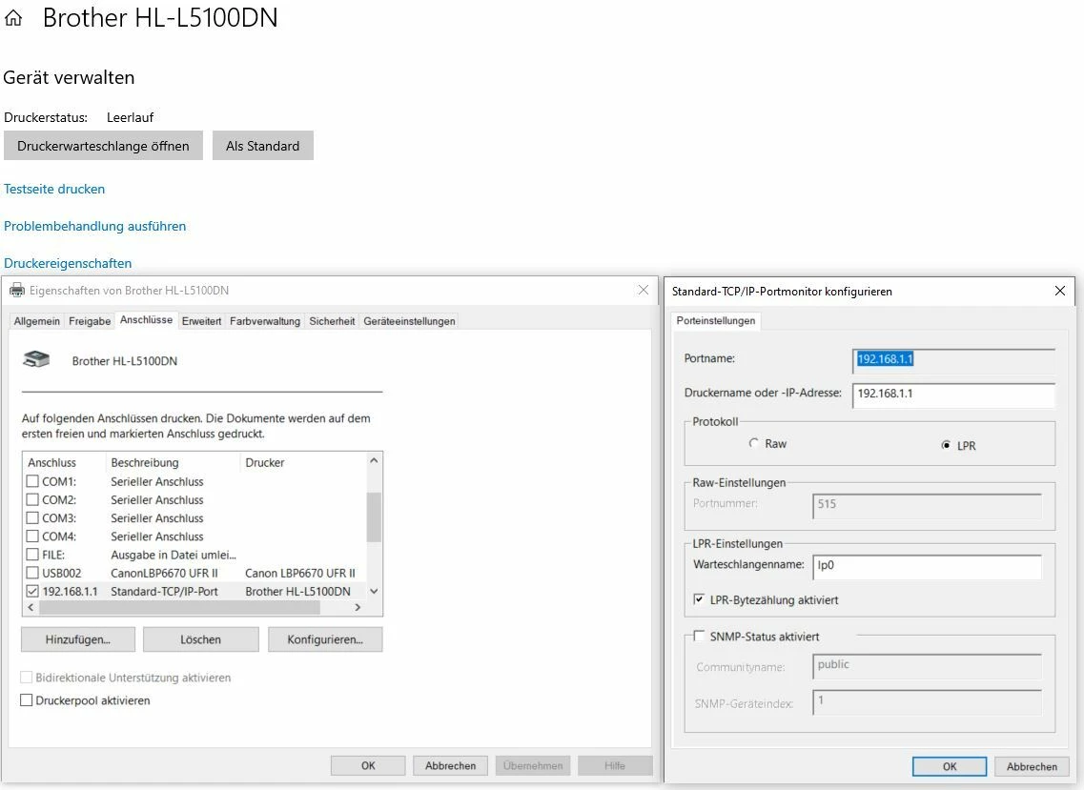
Task: Click the Ausgabe in Datei umlei... description
Action: 174,555
